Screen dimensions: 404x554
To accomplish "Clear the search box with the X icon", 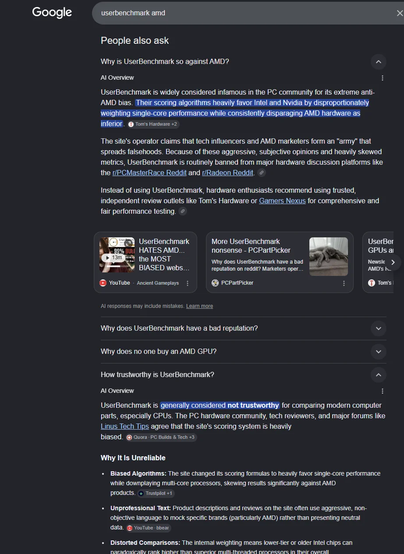I will [399, 13].
